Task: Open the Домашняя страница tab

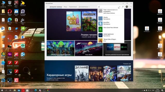Action: pyautogui.click(x=56, y=7)
